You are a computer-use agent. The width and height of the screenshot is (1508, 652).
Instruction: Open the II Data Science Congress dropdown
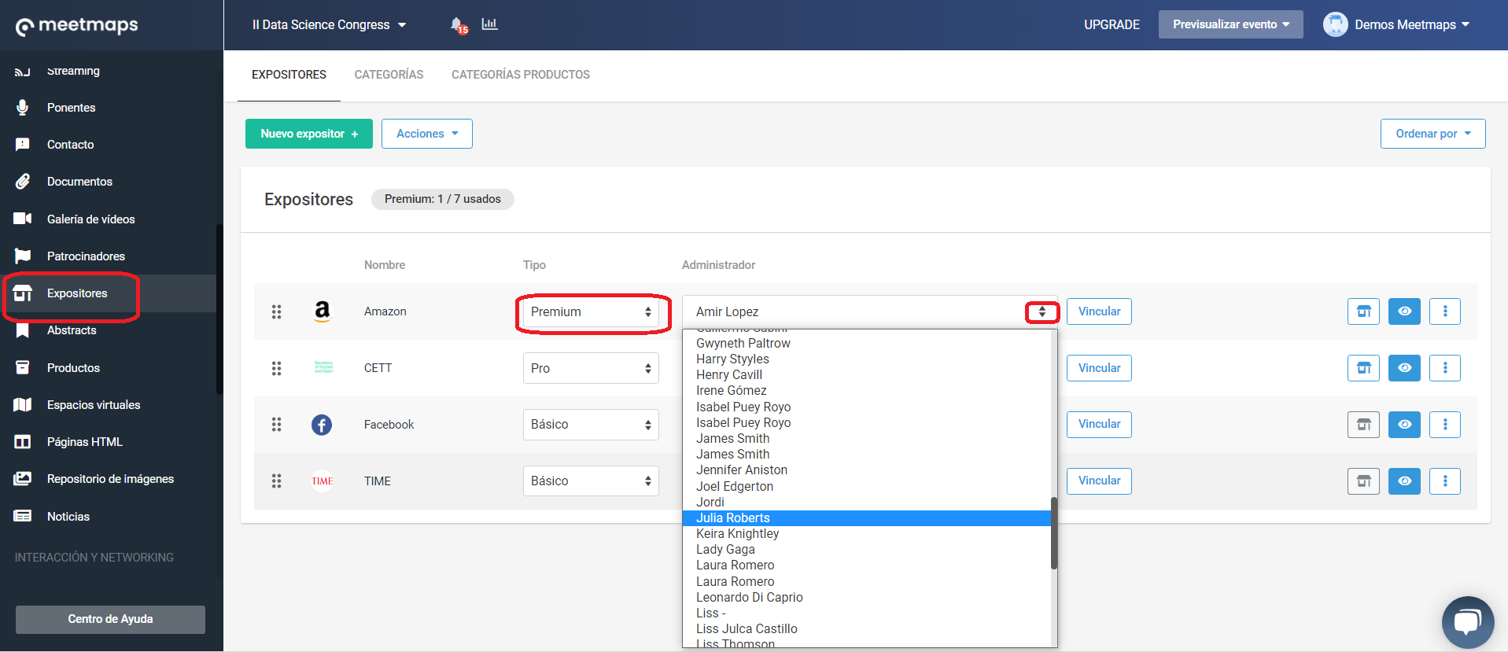329,25
